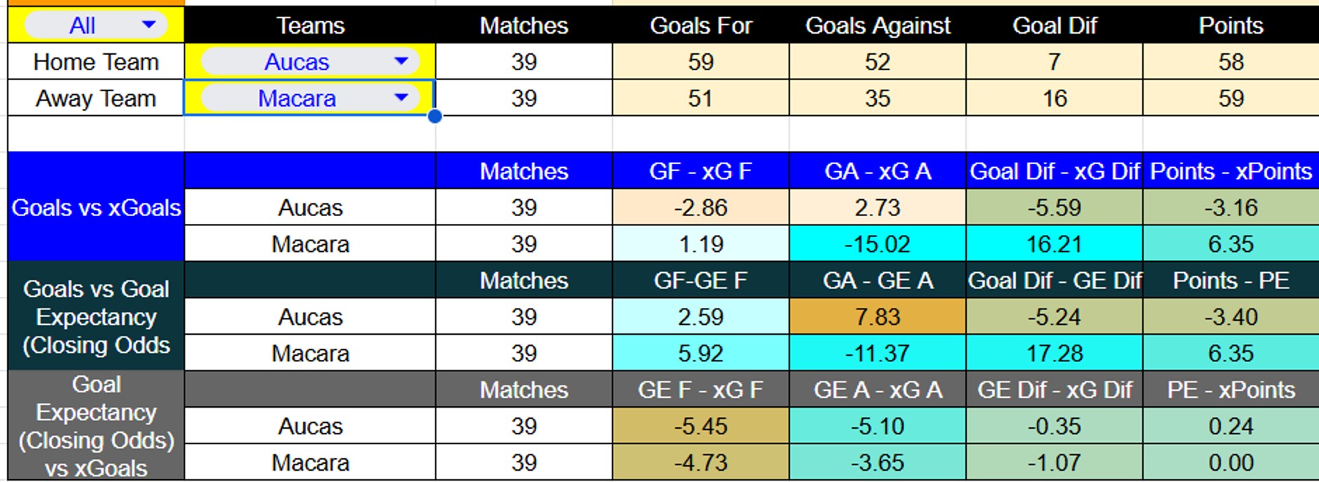Click the Points - PE header cell
This screenshot has width=1319, height=482.
tap(1231, 281)
